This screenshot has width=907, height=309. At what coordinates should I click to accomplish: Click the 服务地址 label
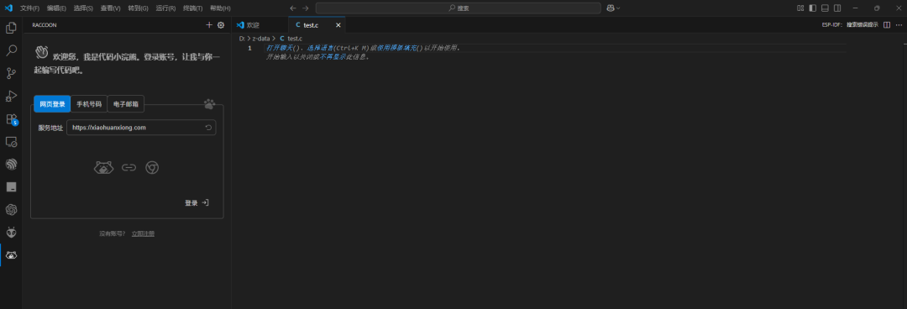click(51, 128)
